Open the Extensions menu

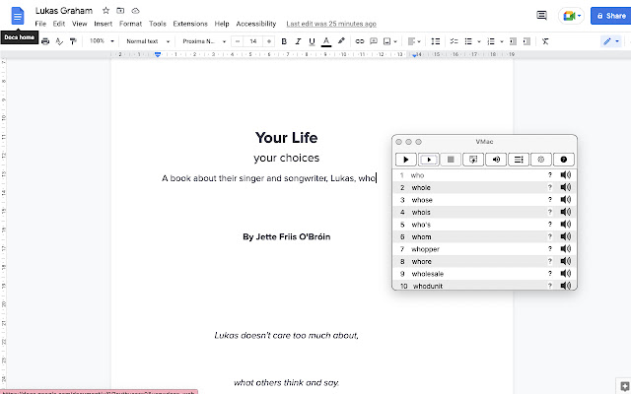(x=190, y=23)
